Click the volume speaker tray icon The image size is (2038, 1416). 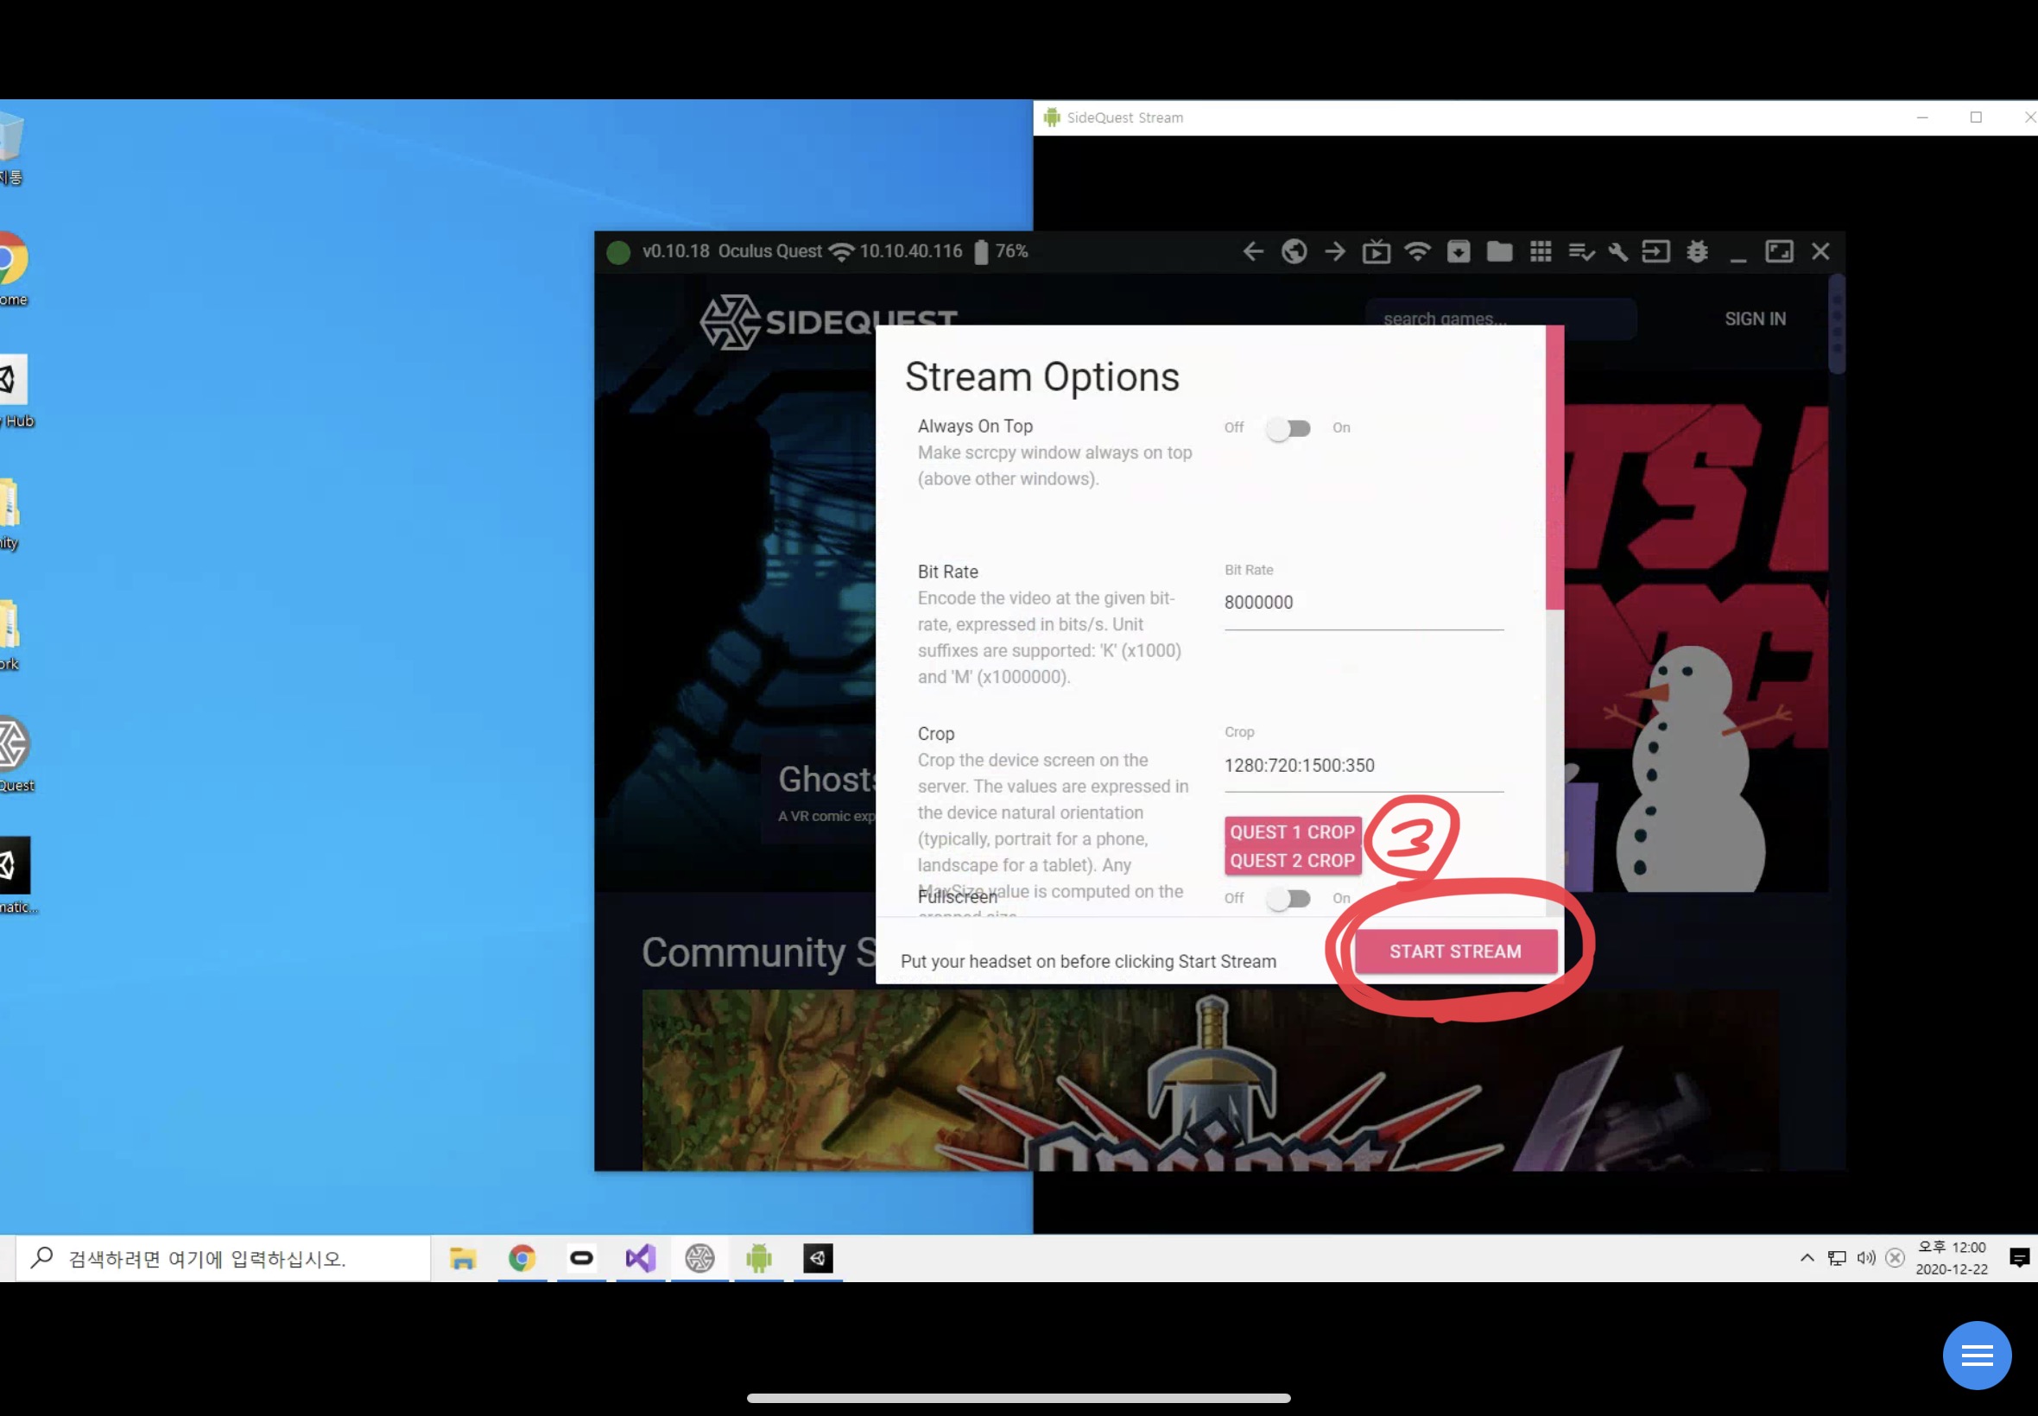pyautogui.click(x=1866, y=1258)
